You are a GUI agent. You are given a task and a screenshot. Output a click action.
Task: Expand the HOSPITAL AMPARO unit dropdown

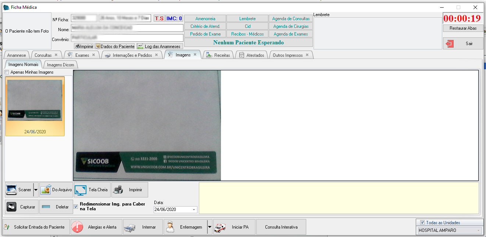pyautogui.click(x=478, y=230)
